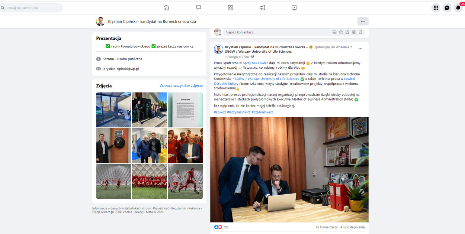Image resolution: width=465 pixels, height=234 pixels.
Task: Click the public audience globe icon on post
Action: point(253,57)
